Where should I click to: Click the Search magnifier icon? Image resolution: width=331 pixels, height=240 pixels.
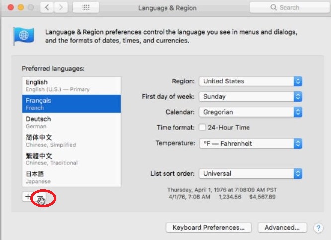(x=273, y=7)
